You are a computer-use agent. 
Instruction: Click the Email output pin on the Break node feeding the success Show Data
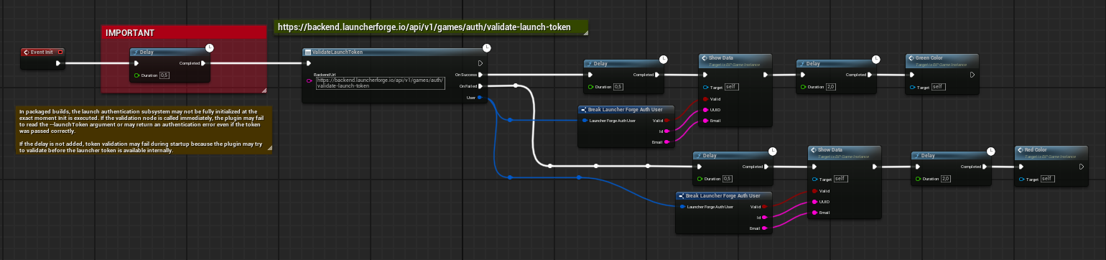pyautogui.click(x=667, y=142)
